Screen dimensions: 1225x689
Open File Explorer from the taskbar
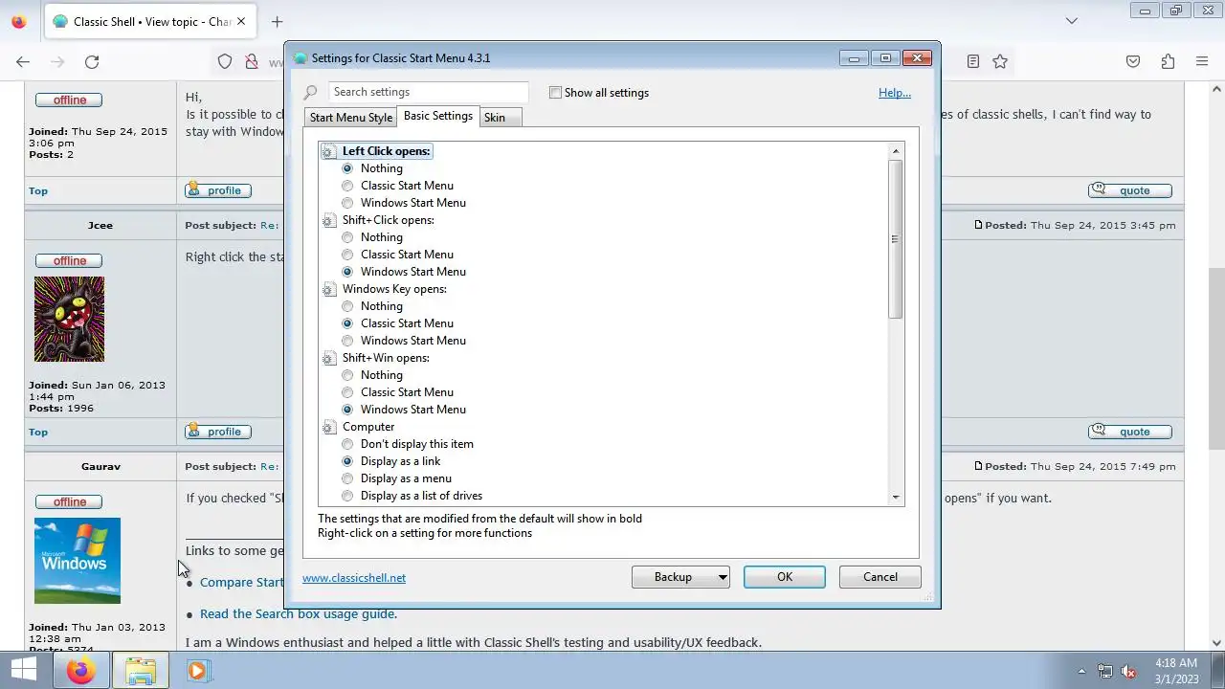point(141,670)
